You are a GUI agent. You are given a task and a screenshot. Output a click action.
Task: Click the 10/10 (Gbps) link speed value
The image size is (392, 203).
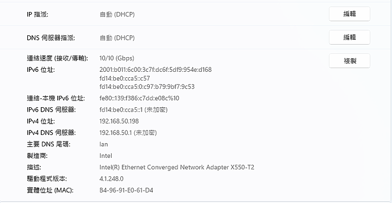[117, 58]
